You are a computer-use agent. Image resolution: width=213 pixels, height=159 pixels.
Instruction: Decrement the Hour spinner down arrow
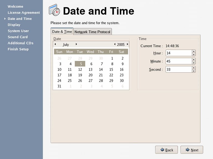coord(194,55)
